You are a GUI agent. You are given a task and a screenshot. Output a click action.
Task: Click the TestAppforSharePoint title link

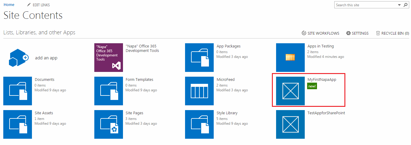coord(326,113)
